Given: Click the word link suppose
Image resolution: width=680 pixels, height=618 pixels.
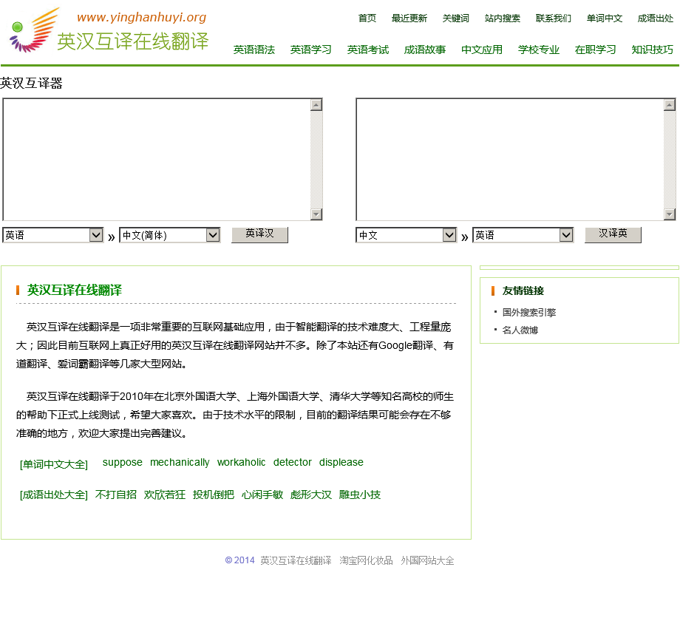Looking at the screenshot, I should 122,462.
